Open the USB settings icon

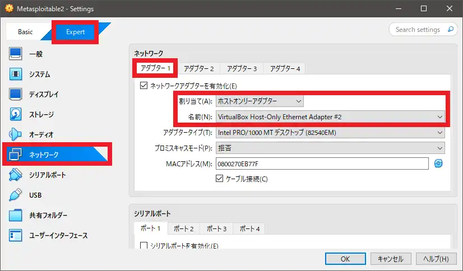click(x=16, y=195)
